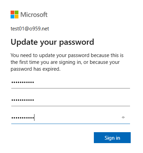
Task: Click the empty area right of the middle field's dots
Action: click(x=82, y=100)
